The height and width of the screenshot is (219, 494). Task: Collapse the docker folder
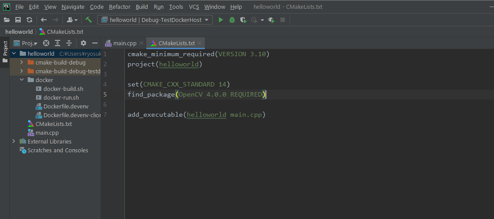point(22,80)
